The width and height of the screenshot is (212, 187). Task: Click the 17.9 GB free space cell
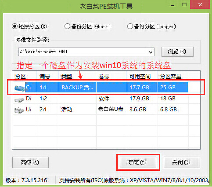tap(142, 99)
